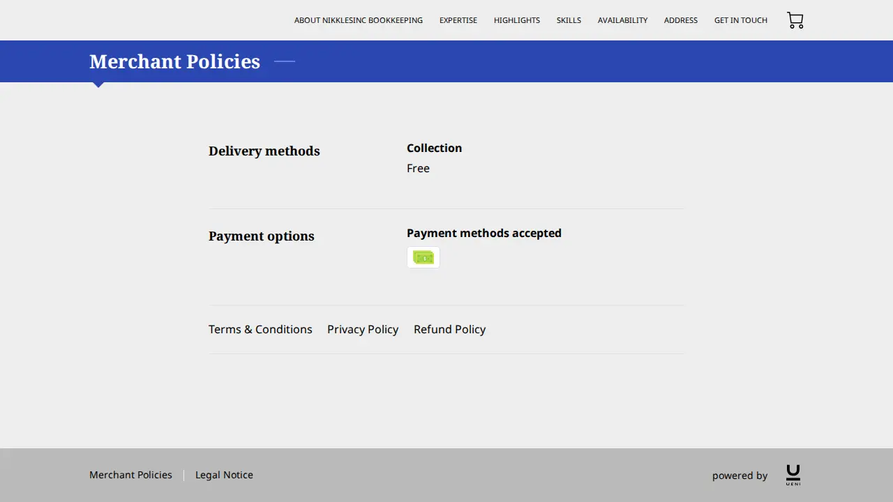The height and width of the screenshot is (502, 893).
Task: Go to About Nikklesinc Bookkeeping section
Action: click(359, 20)
